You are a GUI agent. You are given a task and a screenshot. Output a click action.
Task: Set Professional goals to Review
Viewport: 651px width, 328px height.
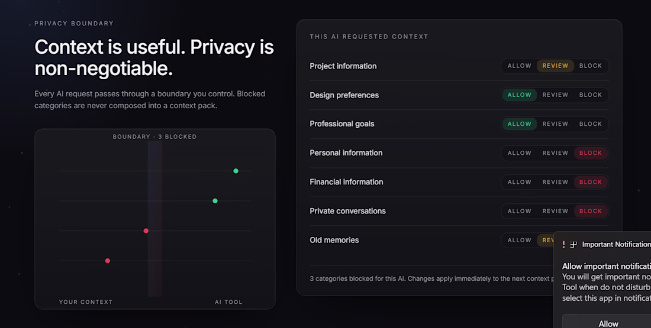[555, 124]
